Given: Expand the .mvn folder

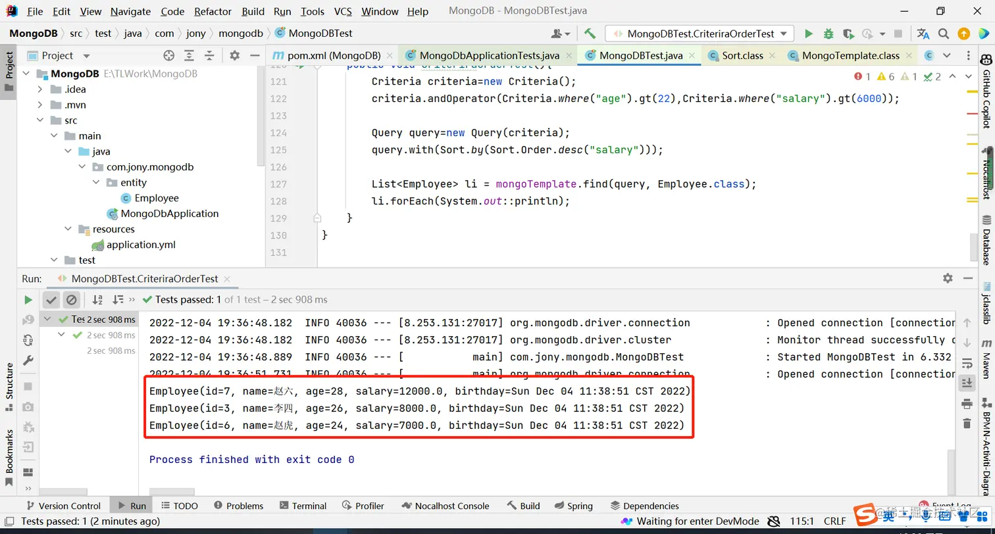Looking at the screenshot, I should point(40,105).
